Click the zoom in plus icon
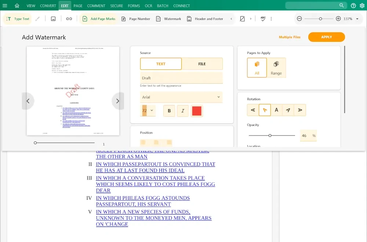 pyautogui.click(x=338, y=19)
